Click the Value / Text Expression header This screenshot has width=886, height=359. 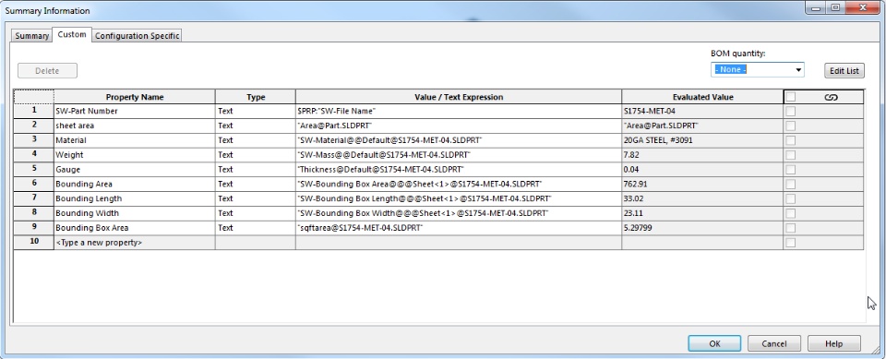tap(459, 97)
